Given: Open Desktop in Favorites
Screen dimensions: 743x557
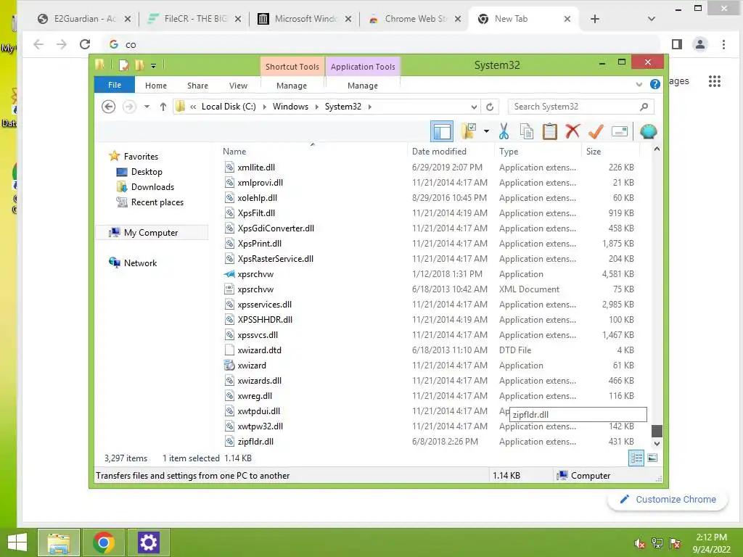Looking at the screenshot, I should click(147, 171).
